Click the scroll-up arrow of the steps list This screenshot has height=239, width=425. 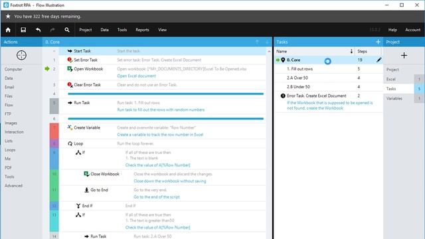point(269,51)
